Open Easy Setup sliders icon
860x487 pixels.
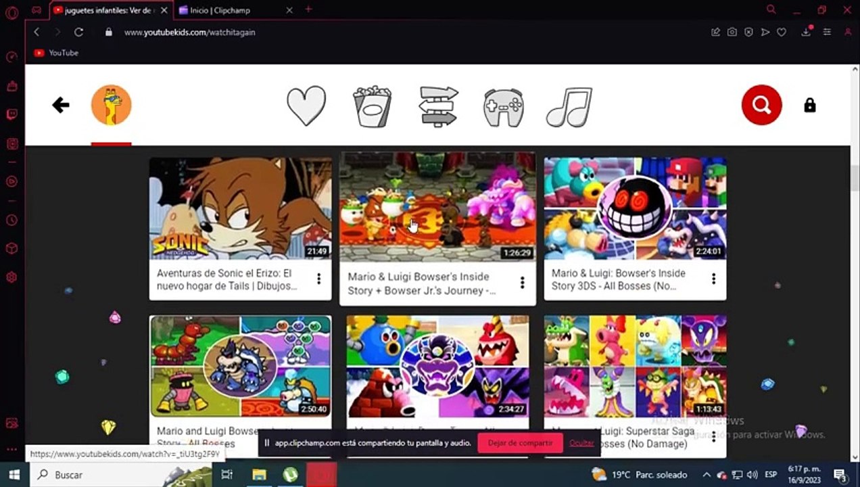click(827, 32)
